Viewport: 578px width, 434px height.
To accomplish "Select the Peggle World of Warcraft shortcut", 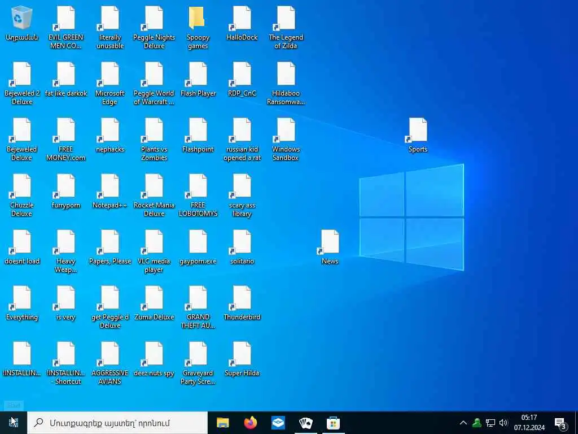I will (154, 84).
